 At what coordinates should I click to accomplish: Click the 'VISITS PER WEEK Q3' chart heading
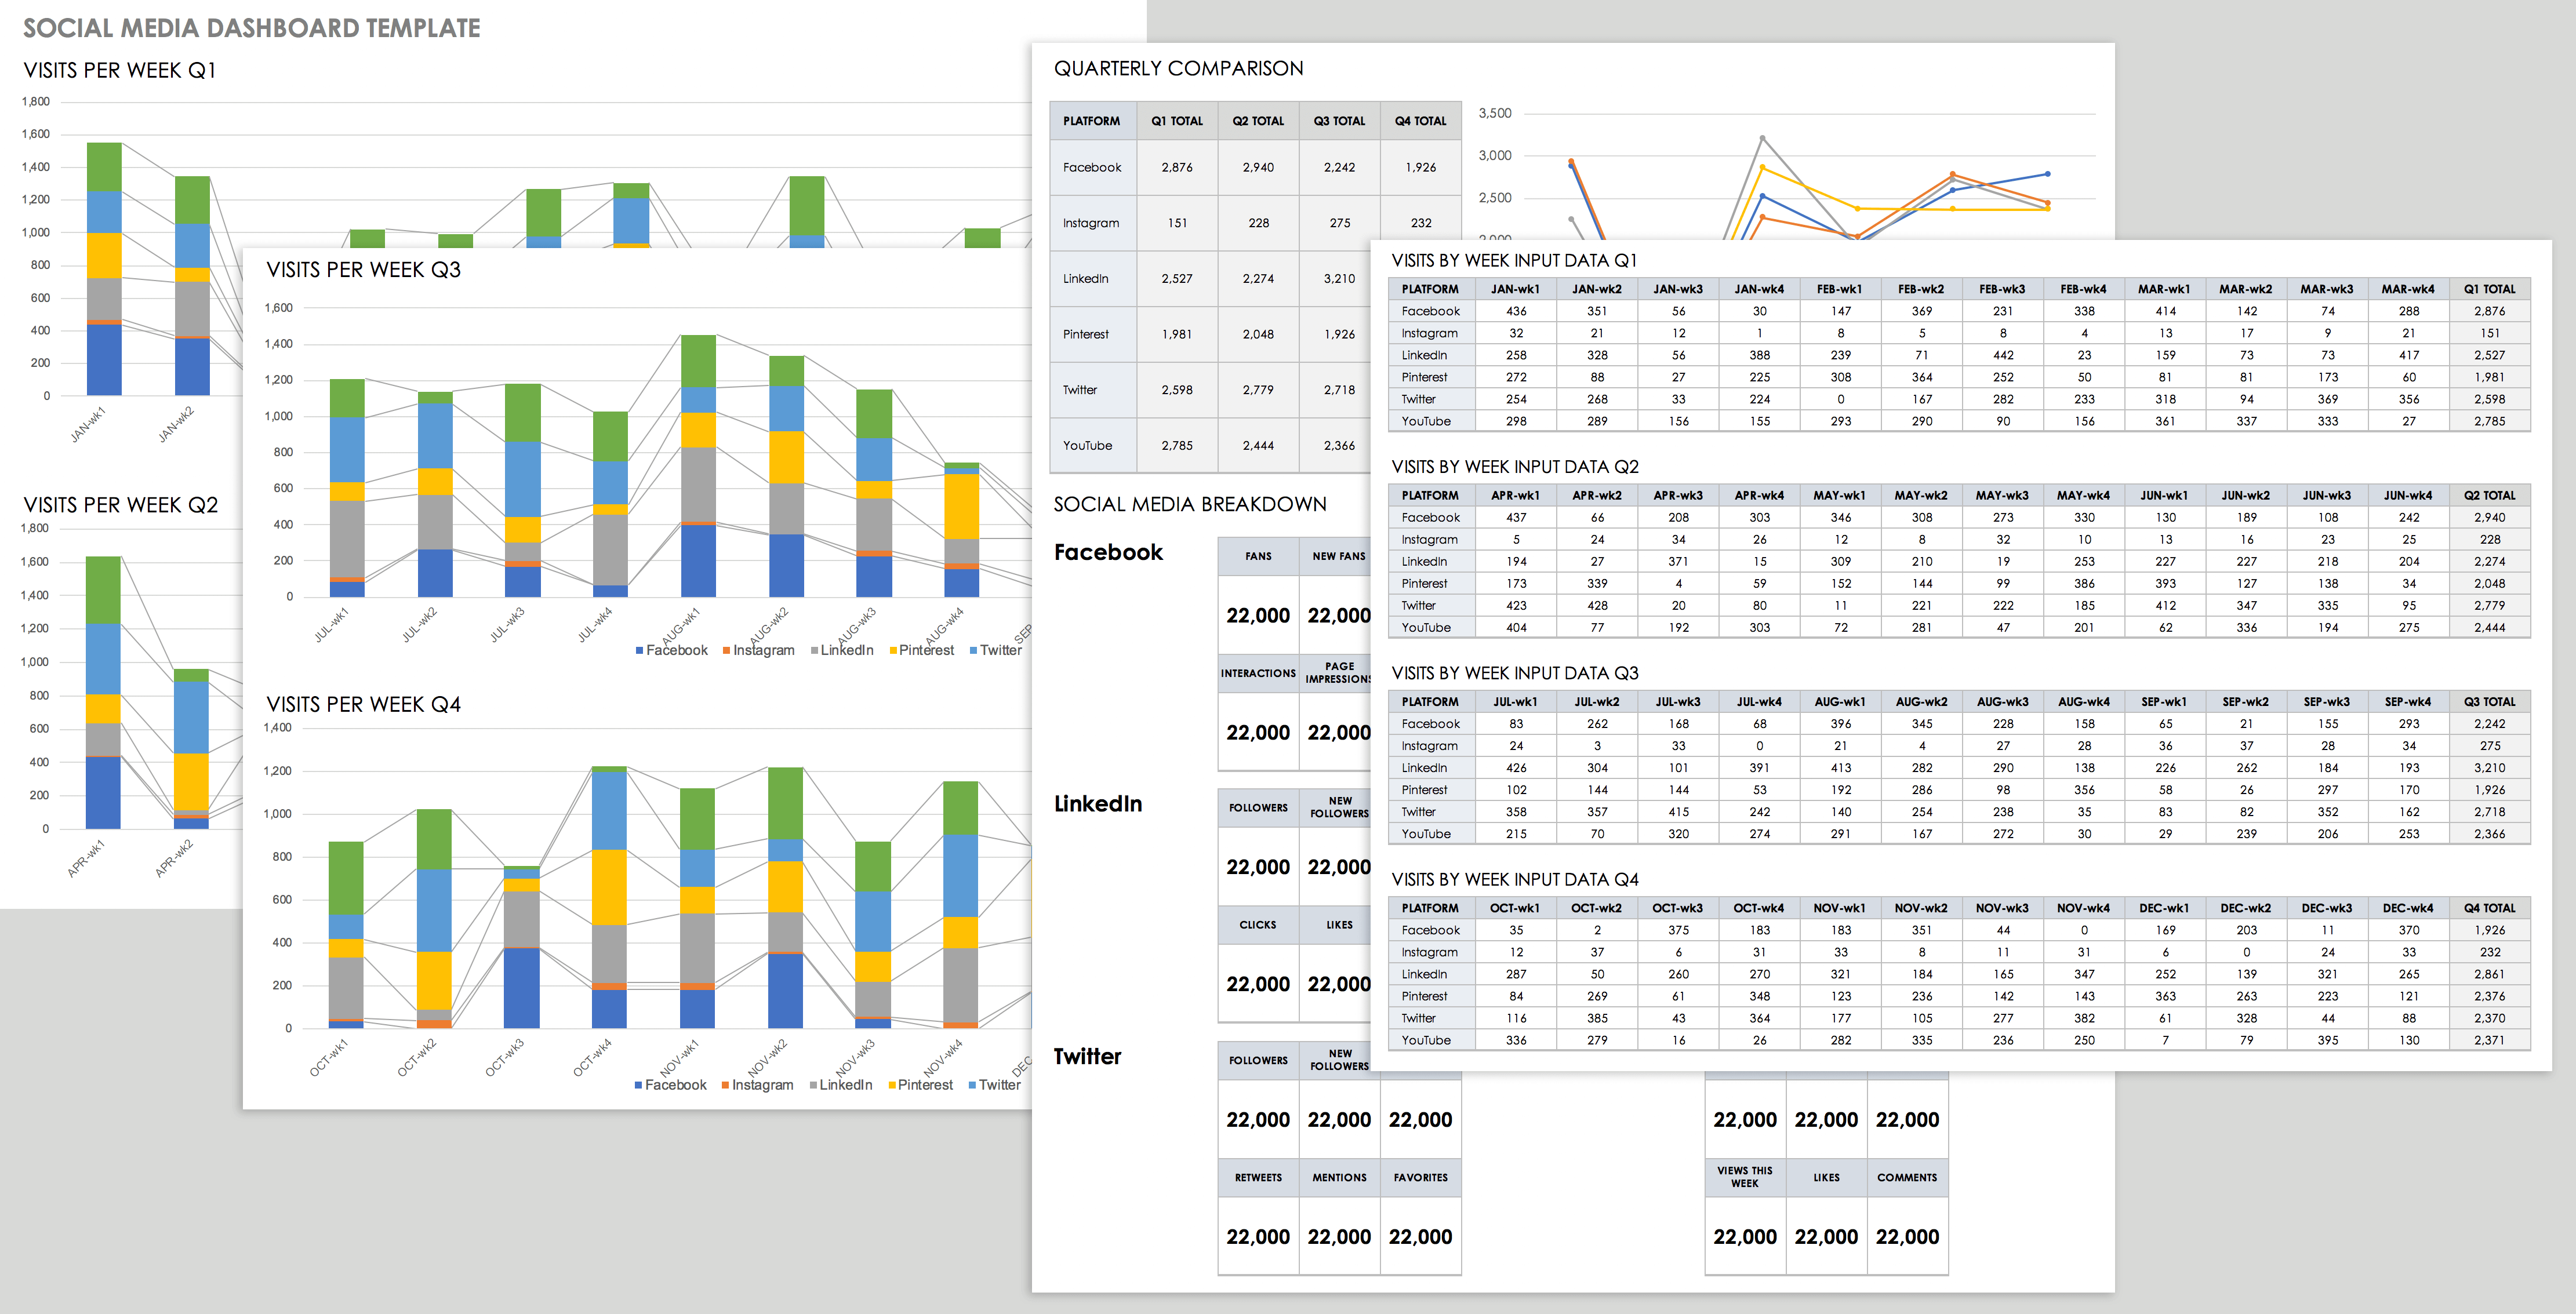(x=364, y=270)
